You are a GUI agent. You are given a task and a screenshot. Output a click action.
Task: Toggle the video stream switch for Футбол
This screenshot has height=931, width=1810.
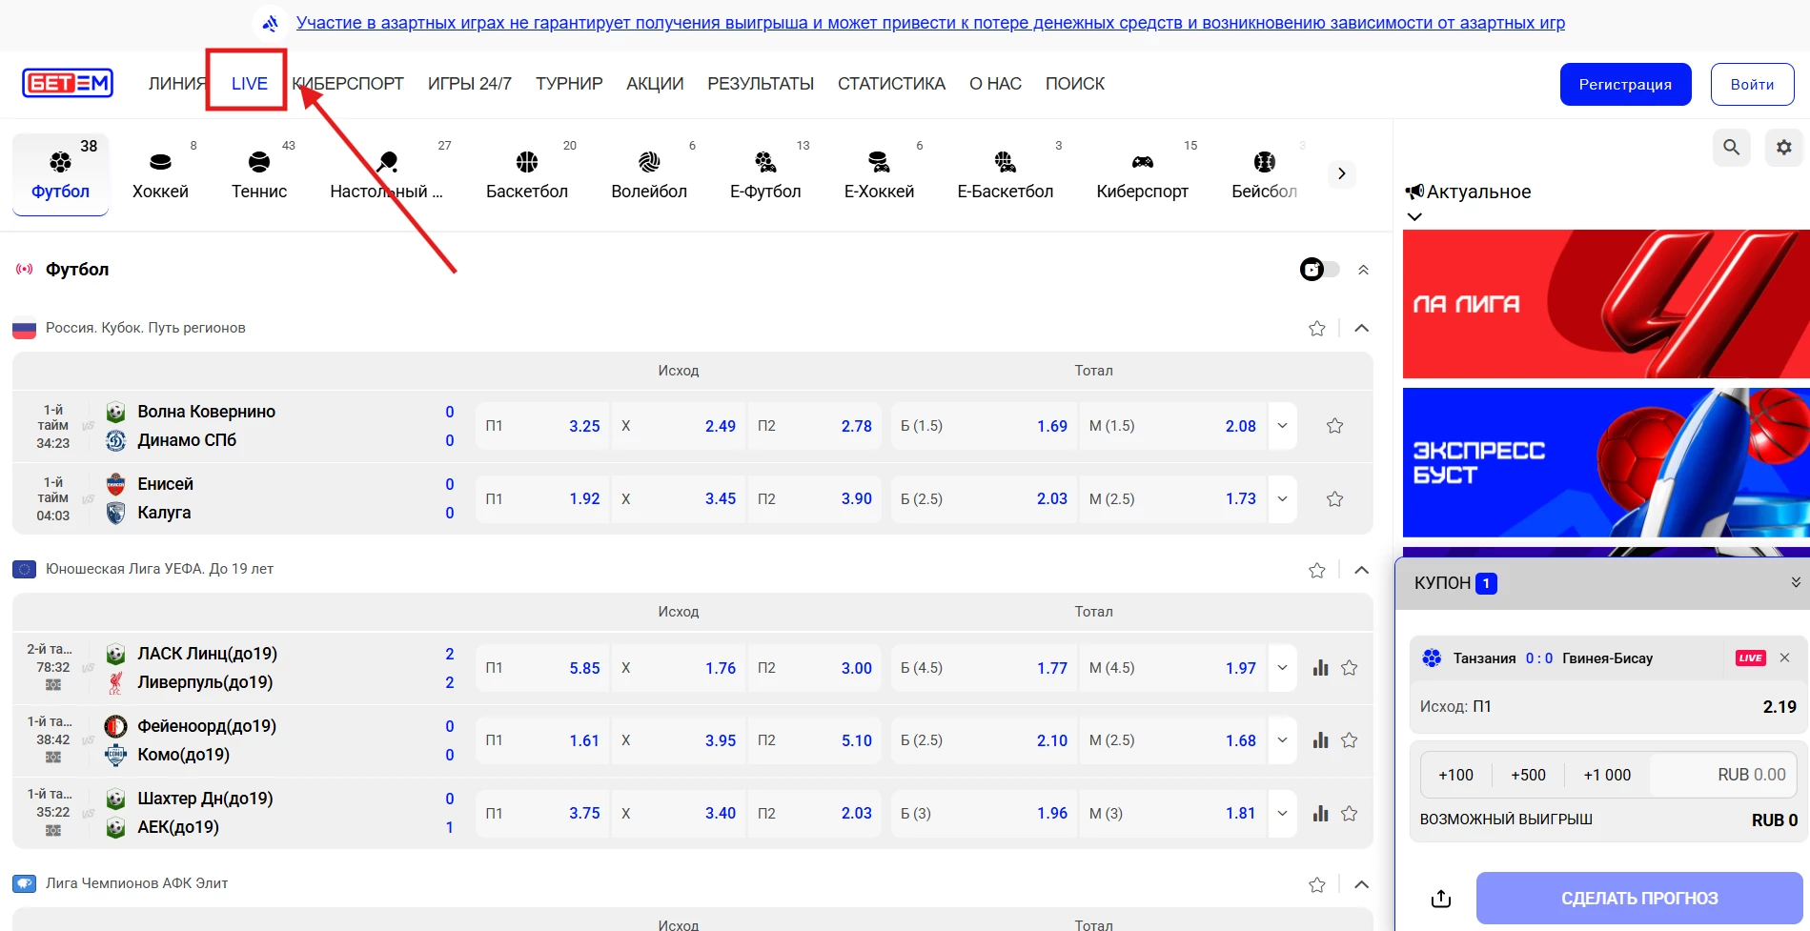1319,270
